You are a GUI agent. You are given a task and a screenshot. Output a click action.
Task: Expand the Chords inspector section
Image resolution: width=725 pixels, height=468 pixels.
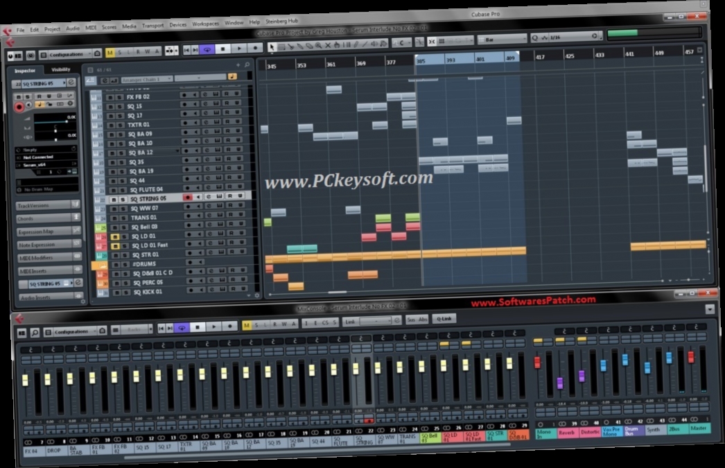tap(48, 218)
